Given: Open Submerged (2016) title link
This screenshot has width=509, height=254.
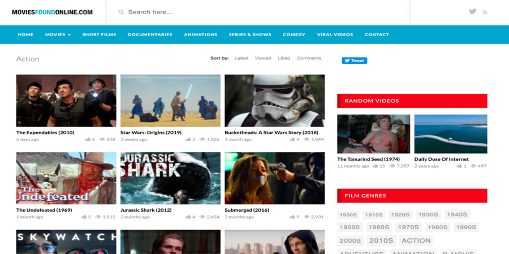Looking at the screenshot, I should pos(247,210).
